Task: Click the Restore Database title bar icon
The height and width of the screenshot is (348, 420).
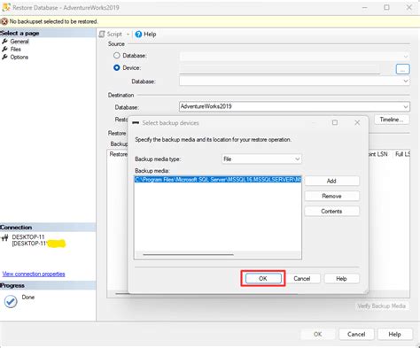Action: (6, 7)
